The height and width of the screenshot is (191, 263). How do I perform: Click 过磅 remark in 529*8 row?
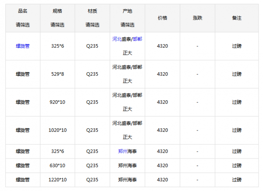click(237, 74)
